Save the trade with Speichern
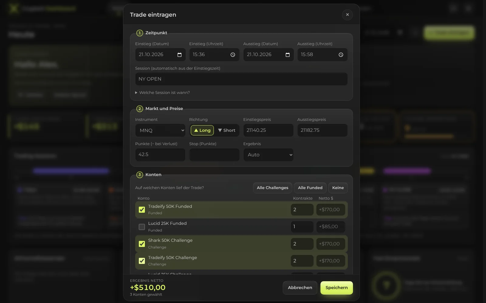This screenshot has height=303, width=486. click(337, 288)
